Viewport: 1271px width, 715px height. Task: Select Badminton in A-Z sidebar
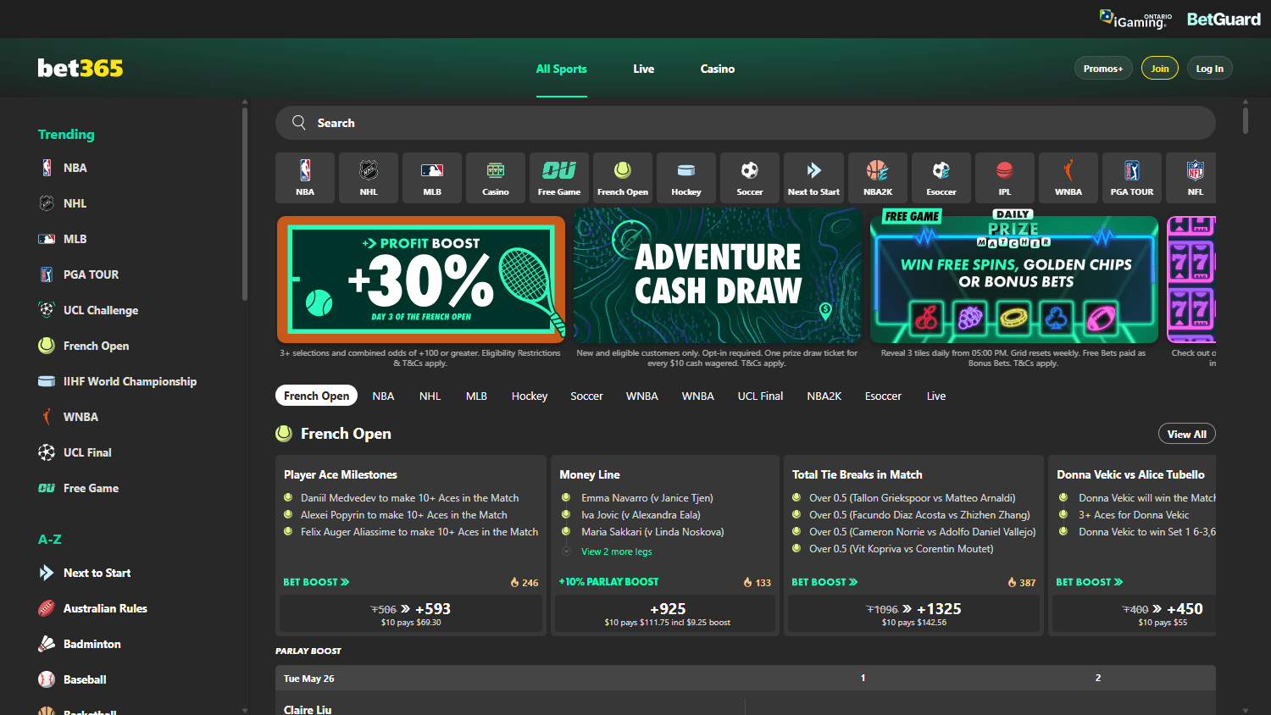click(x=92, y=644)
